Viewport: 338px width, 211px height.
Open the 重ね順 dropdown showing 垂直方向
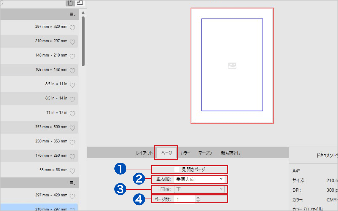[x=199, y=179]
